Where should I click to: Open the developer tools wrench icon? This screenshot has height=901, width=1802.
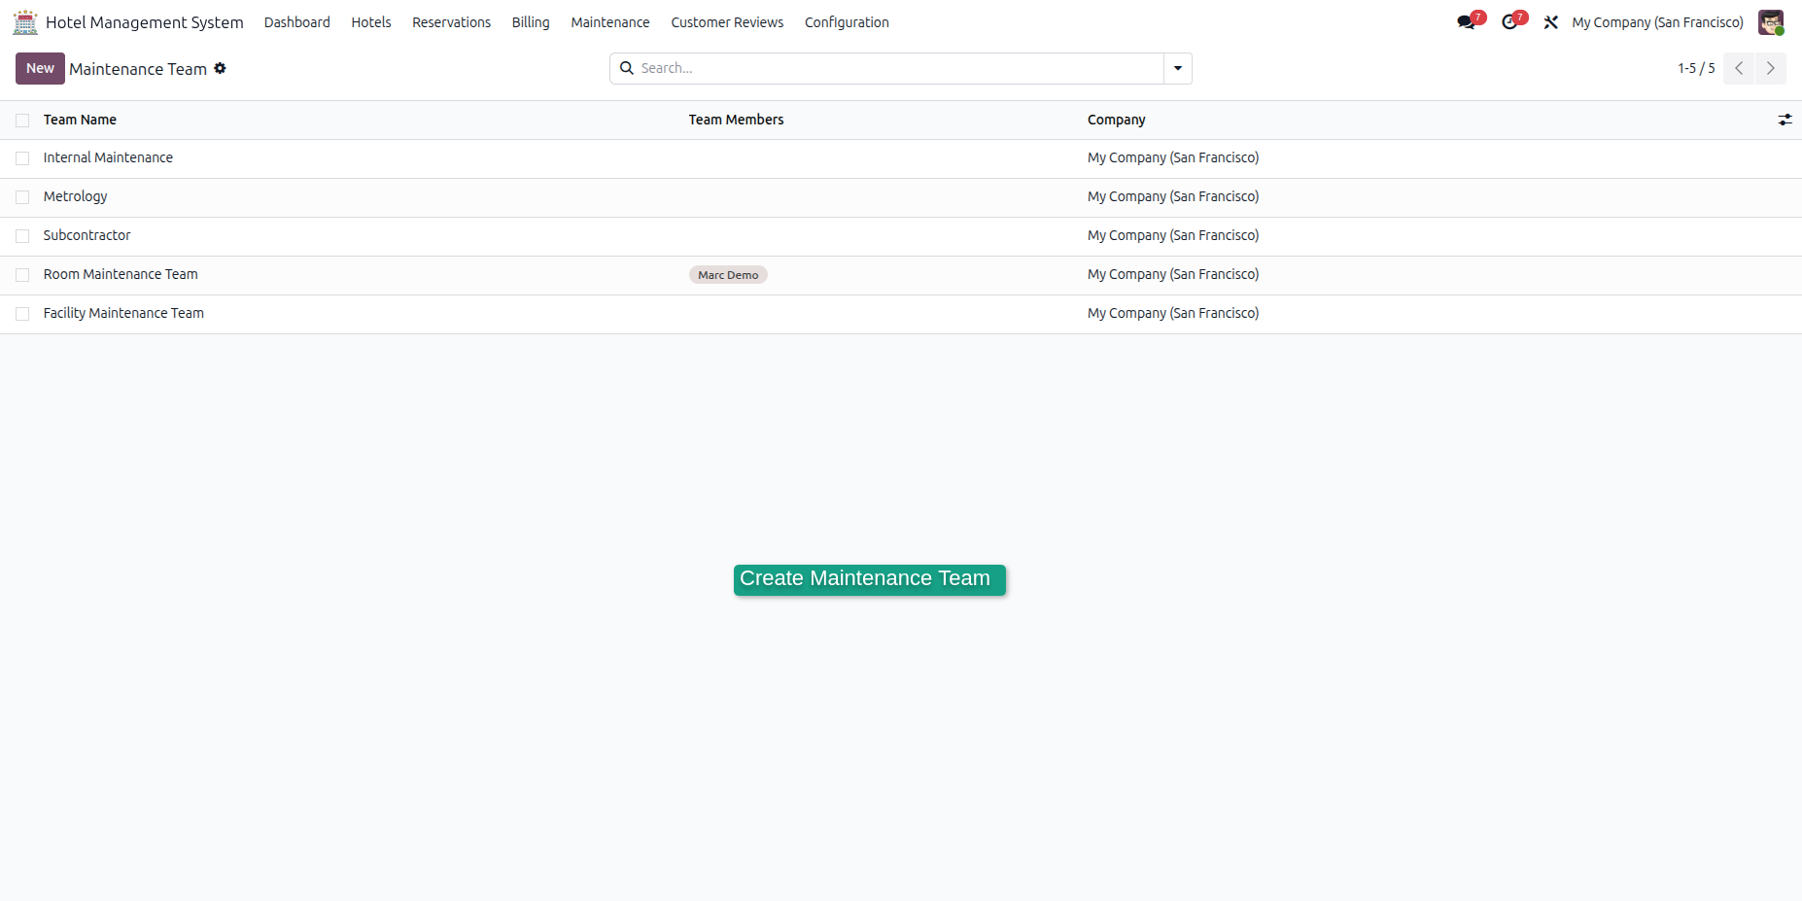click(1551, 22)
